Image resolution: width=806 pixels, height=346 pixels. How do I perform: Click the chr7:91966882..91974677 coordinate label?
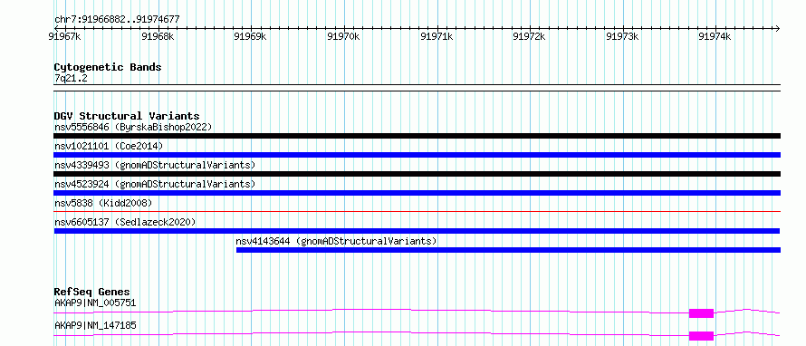coord(117,20)
